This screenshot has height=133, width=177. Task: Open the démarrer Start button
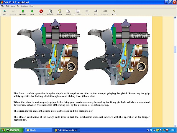click(12, 130)
